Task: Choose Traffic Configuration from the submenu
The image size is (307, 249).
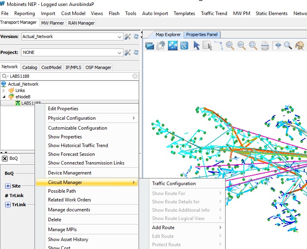Action: pyautogui.click(x=174, y=184)
